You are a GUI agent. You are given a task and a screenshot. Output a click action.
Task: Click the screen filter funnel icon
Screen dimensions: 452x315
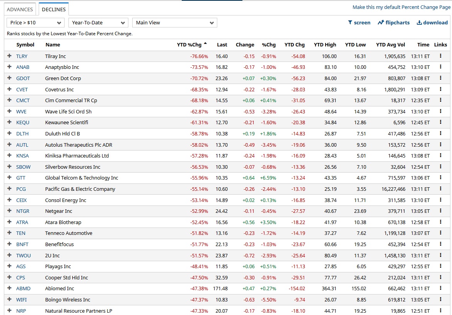(350, 22)
